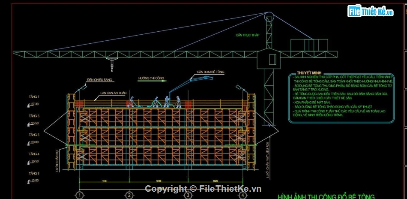Image resolution: width=407 pixels, height=199 pixels.
Task: Select the vertical "LƯỚI CHẮN BỤI" text
Action: coord(57,160)
